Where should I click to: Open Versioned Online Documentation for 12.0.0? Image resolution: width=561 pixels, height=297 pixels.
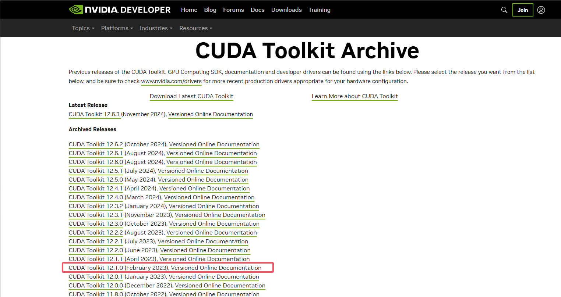tap(220, 286)
